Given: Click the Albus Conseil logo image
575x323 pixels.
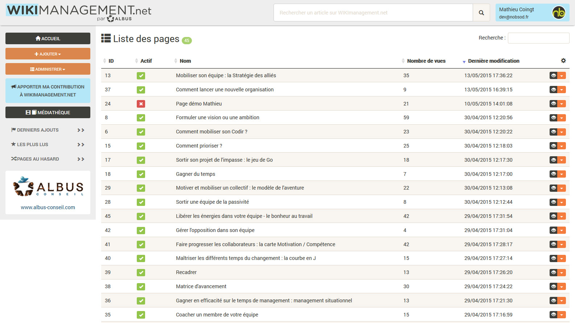Looking at the screenshot, I should [x=48, y=187].
